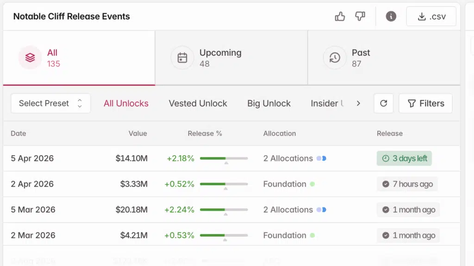Viewport: 474px width, 266px height.
Task: Click the thumbs down icon
Action: click(x=360, y=17)
